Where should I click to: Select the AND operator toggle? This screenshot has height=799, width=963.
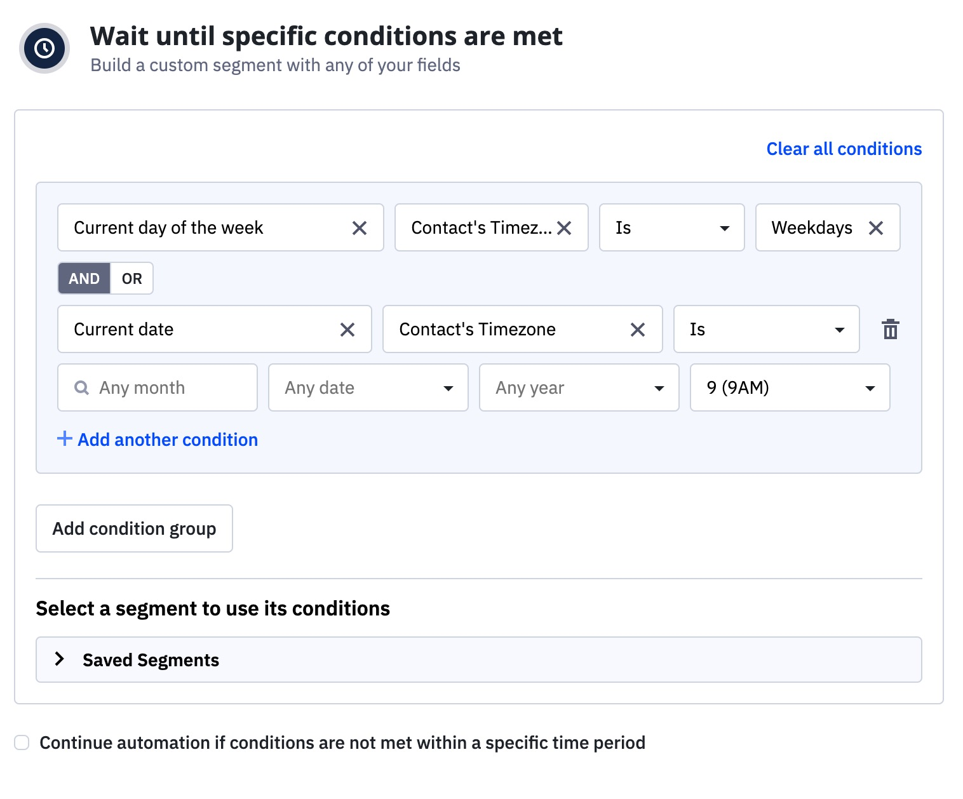(x=84, y=279)
